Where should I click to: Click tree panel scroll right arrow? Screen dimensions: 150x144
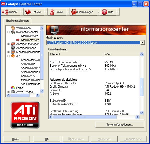click(37, 95)
